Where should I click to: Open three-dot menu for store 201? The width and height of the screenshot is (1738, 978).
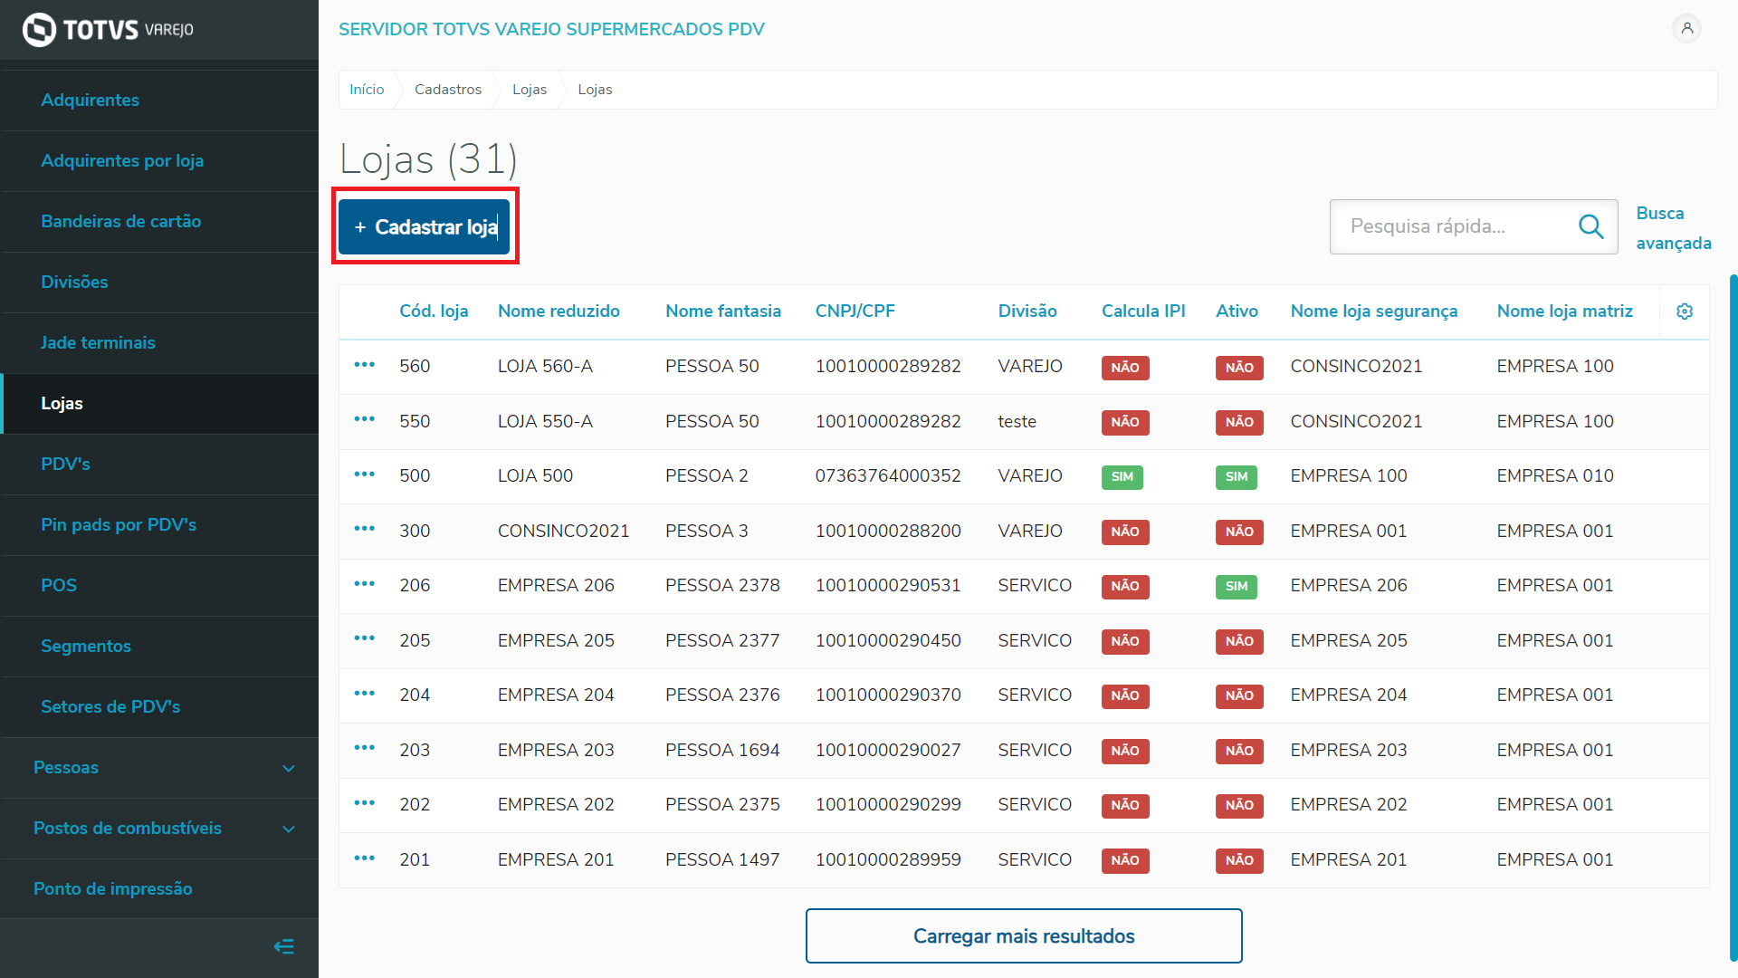[364, 858]
